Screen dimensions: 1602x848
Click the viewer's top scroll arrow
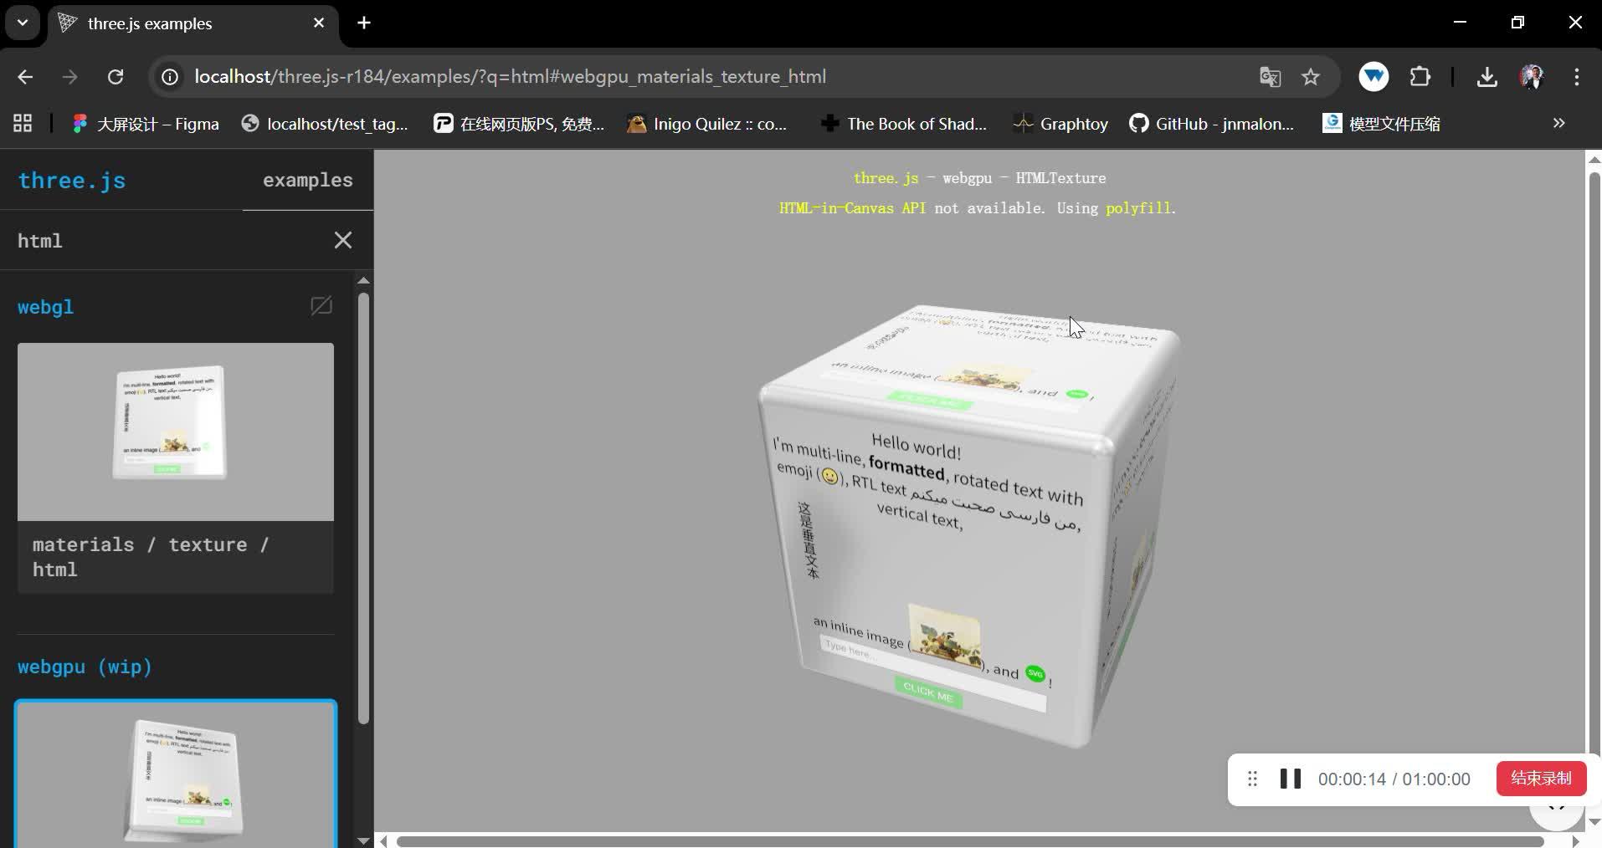(x=1594, y=159)
